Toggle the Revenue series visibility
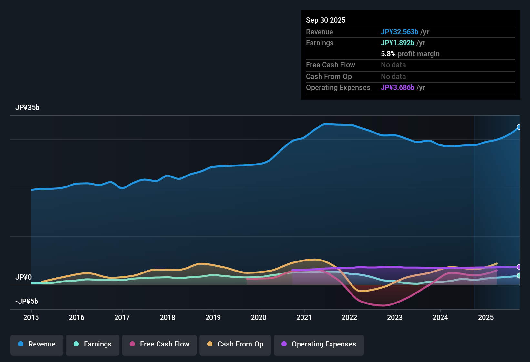 36,344
